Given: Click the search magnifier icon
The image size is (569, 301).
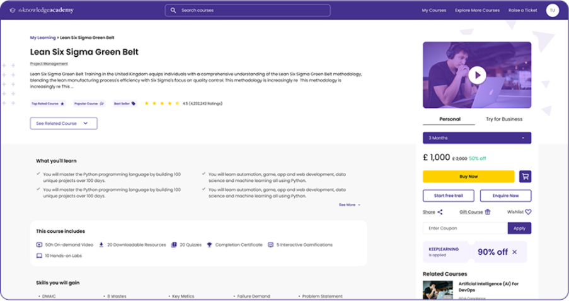Looking at the screenshot, I should pos(173,11).
